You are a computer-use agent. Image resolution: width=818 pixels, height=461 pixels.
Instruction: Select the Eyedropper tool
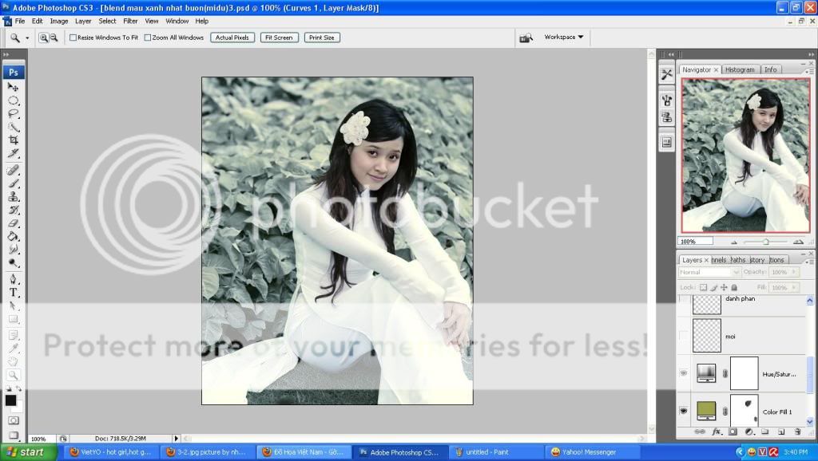click(x=13, y=349)
